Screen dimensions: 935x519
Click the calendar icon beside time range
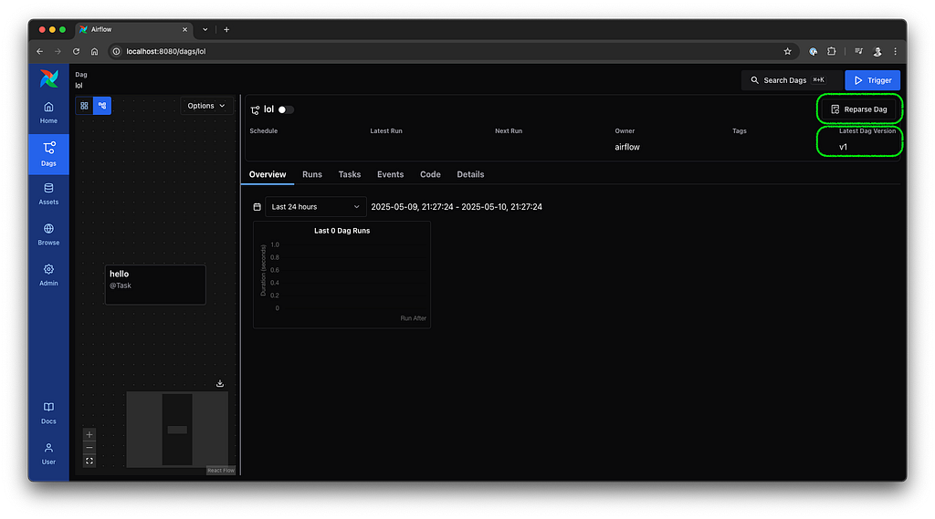257,207
